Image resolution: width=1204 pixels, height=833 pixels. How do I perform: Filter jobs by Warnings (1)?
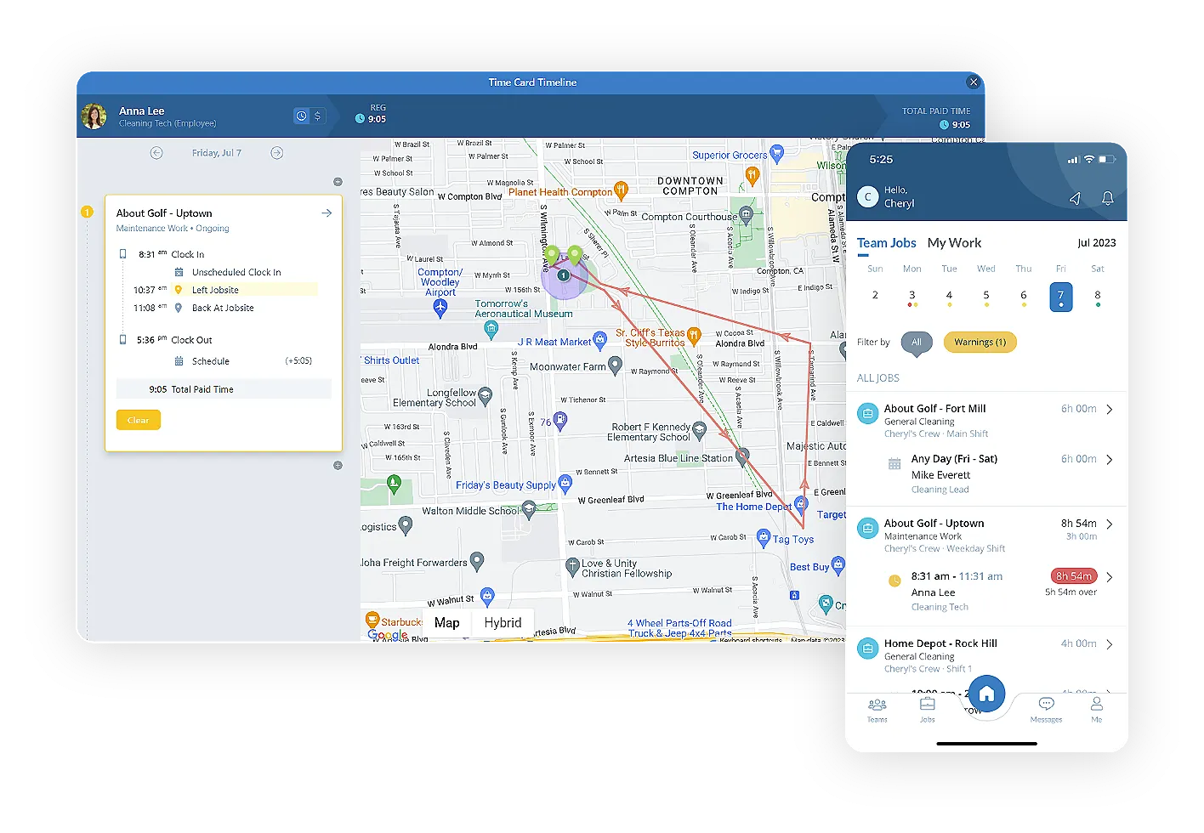(980, 343)
